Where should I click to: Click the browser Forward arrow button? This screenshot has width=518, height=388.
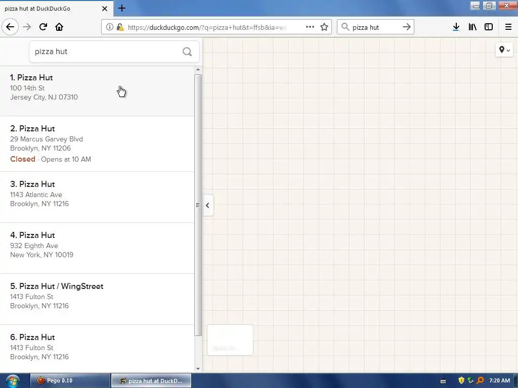(27, 27)
